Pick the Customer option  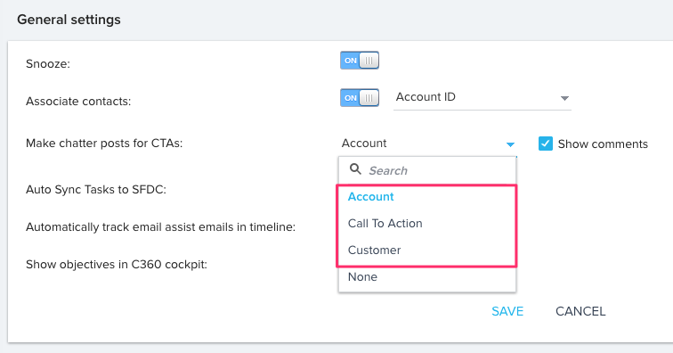427,250
